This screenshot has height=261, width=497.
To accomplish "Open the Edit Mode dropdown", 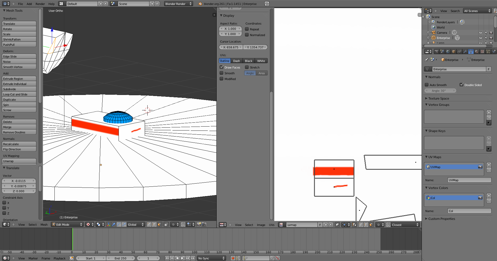I will point(67,224).
